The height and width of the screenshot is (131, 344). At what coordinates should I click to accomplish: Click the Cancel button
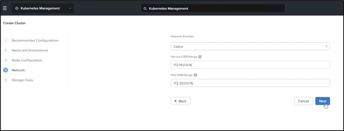click(x=303, y=101)
